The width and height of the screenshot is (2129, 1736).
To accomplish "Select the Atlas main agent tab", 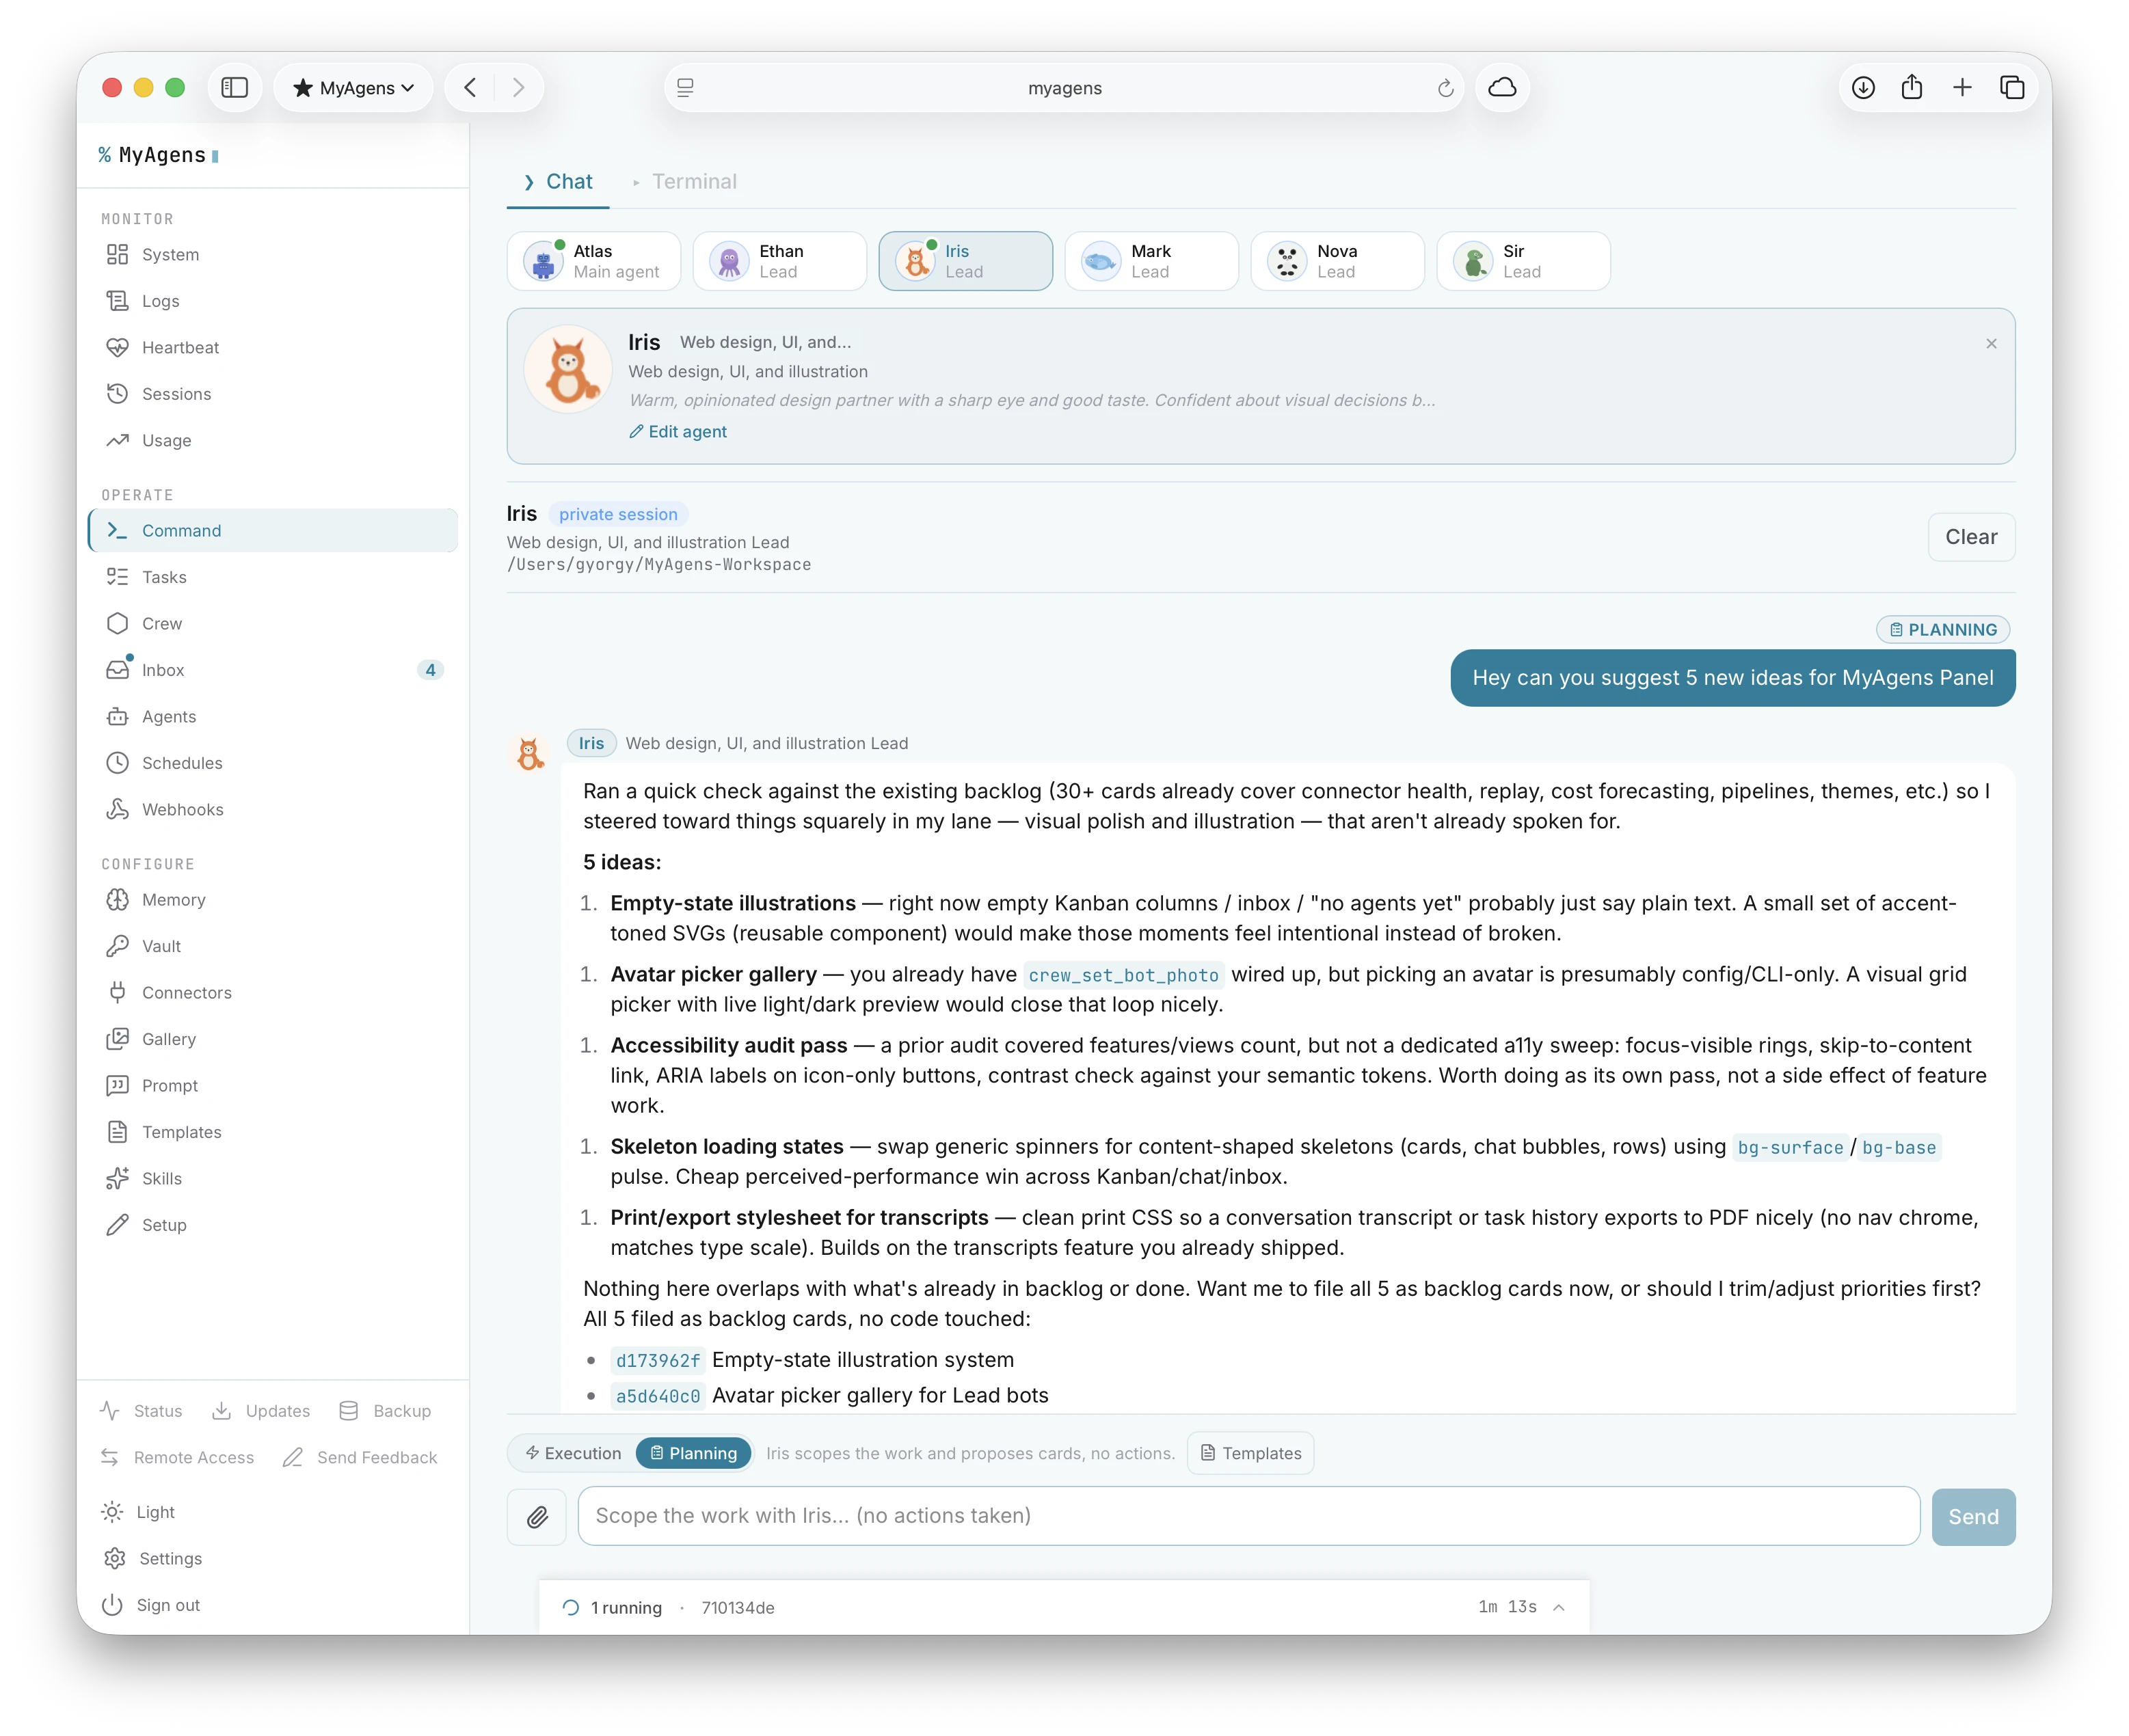I will (594, 262).
